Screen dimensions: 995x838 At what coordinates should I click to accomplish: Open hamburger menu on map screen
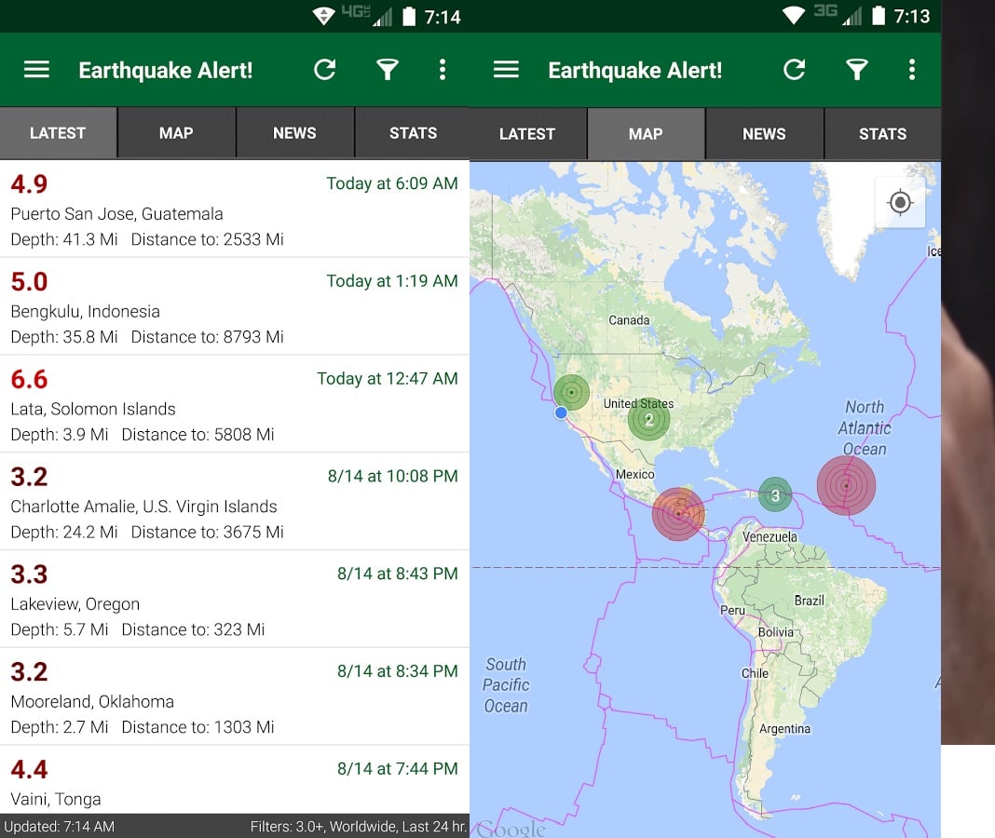coord(506,69)
